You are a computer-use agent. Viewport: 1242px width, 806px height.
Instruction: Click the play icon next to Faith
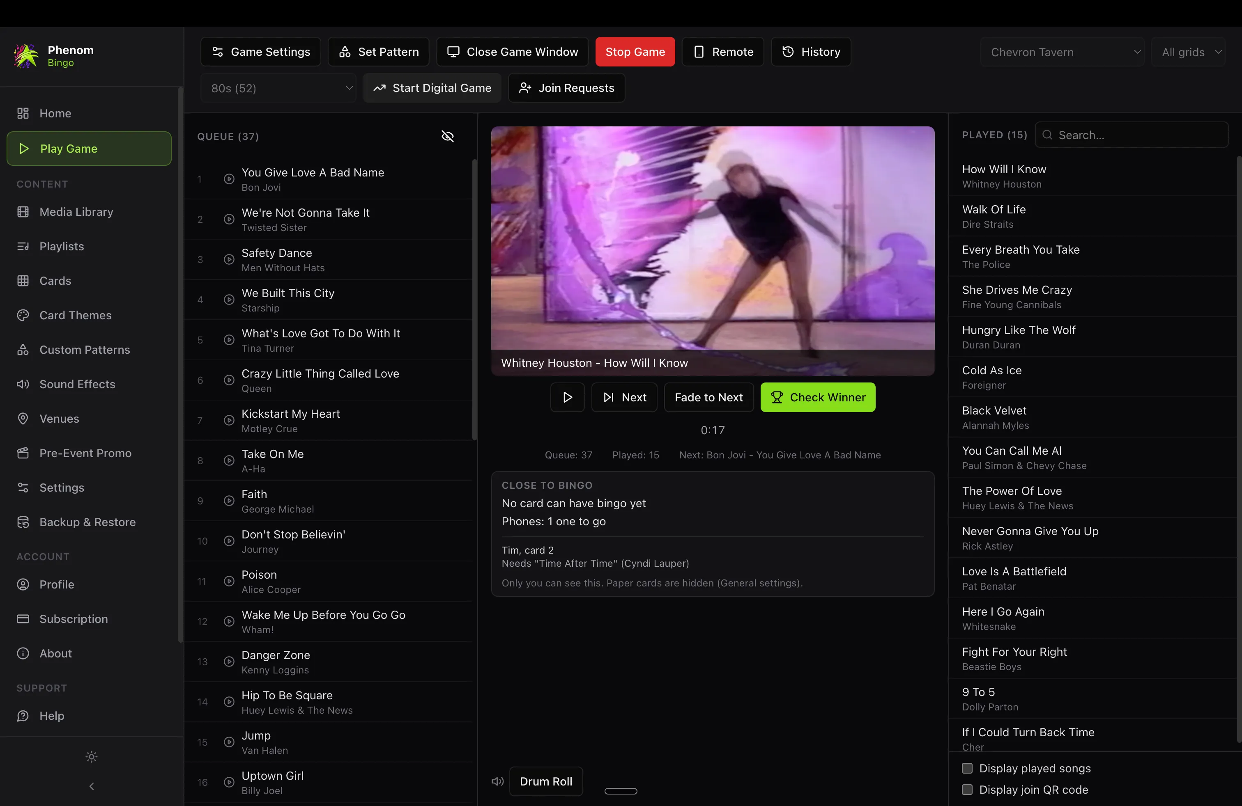tap(229, 501)
